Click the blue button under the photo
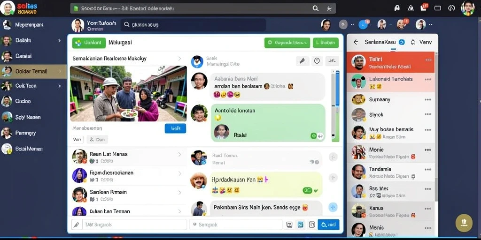The width and height of the screenshot is (481, 240). (175, 128)
